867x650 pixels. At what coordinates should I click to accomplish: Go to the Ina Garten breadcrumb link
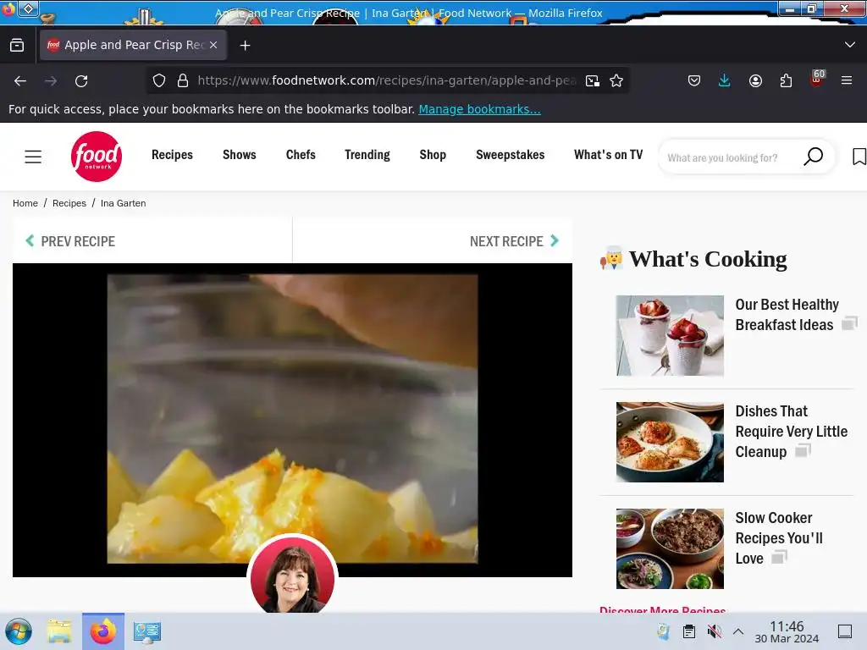click(124, 203)
